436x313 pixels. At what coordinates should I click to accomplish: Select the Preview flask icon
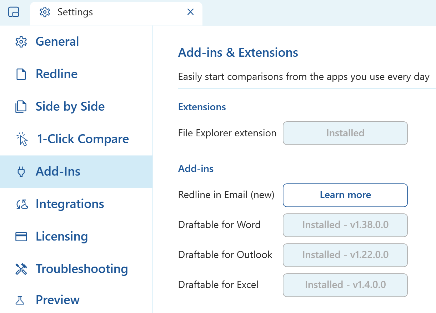tap(21, 300)
